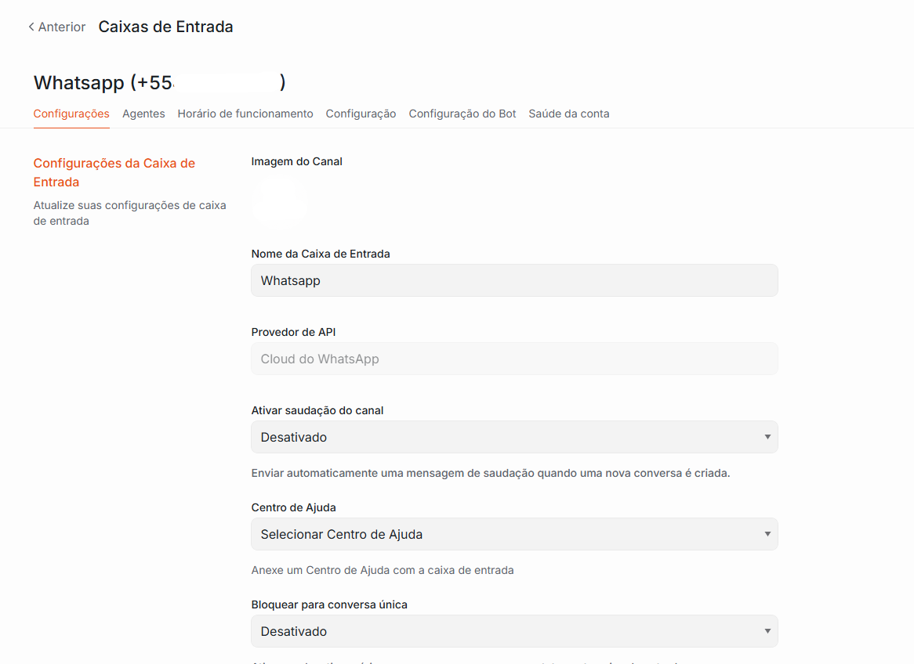The image size is (914, 664).
Task: Open the Configurações tab
Action: point(71,114)
